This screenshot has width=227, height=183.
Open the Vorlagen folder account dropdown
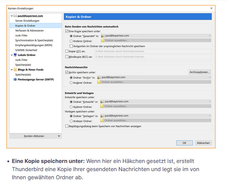[x=156, y=116]
